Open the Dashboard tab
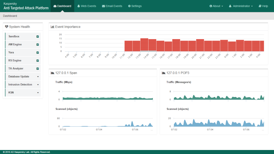 click(x=62, y=6)
